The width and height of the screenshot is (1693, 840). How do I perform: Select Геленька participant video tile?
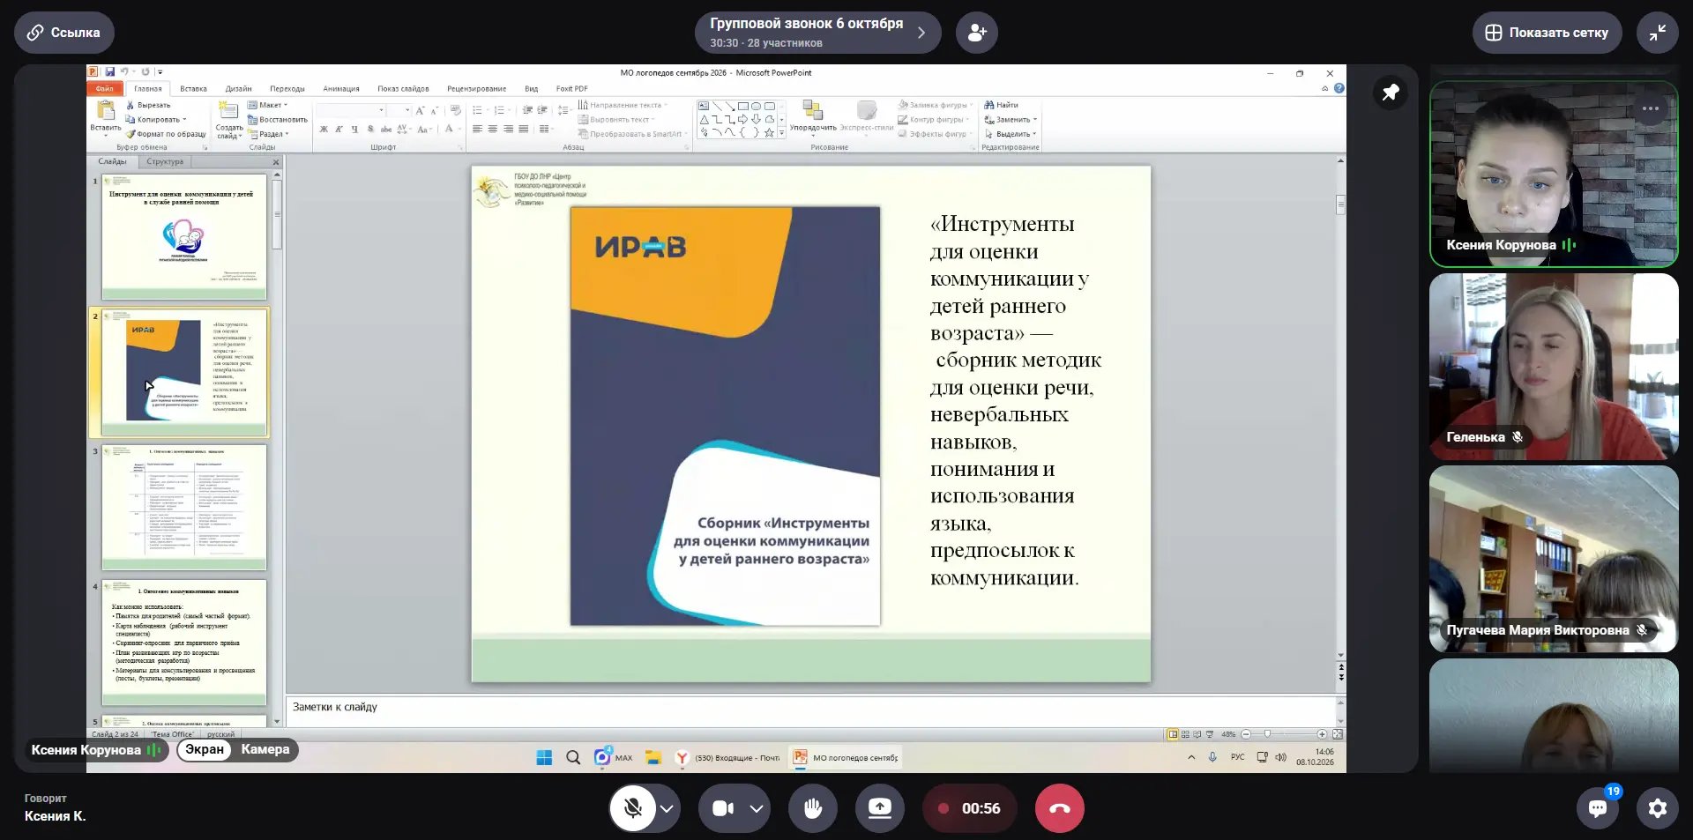pyautogui.click(x=1554, y=367)
